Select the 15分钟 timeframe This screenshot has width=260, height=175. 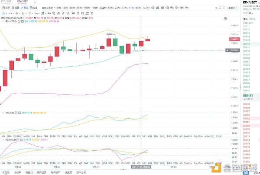click(95, 8)
